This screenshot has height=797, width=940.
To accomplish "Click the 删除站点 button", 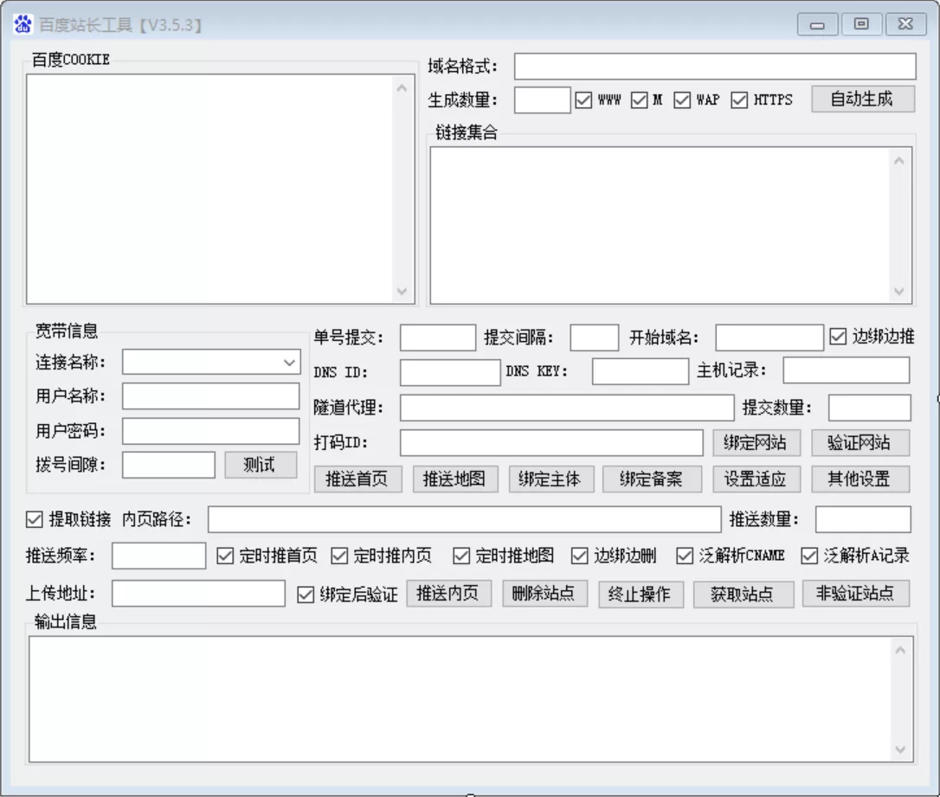I will pos(544,594).
